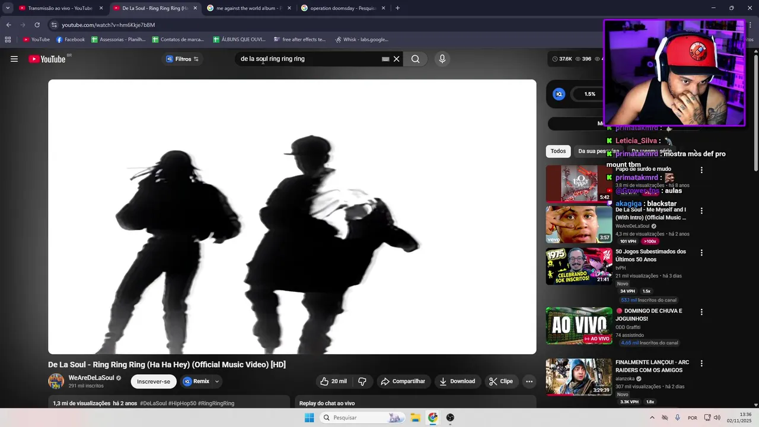
Task: Create a clip with Clipe button
Action: pos(501,381)
